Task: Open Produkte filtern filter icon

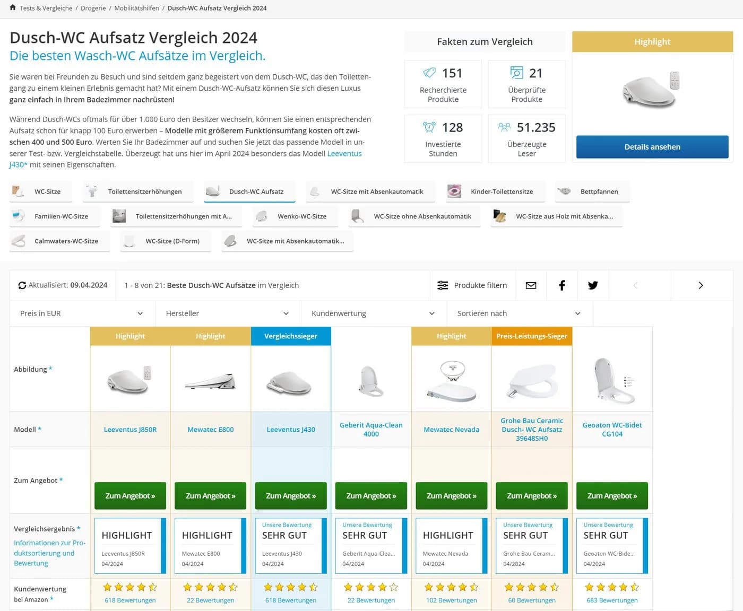Action: 443,285
